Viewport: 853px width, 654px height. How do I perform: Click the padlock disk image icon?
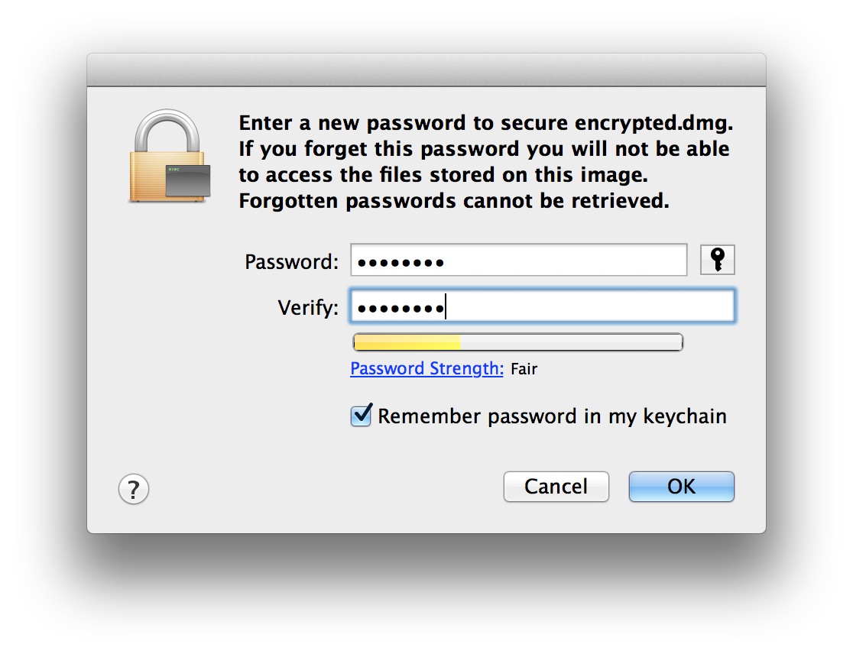(169, 157)
